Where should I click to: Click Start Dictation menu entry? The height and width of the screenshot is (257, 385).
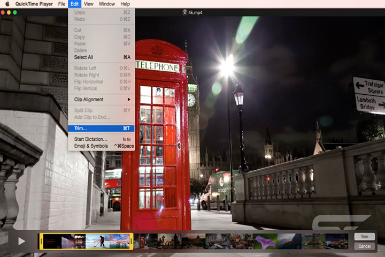[x=90, y=139]
